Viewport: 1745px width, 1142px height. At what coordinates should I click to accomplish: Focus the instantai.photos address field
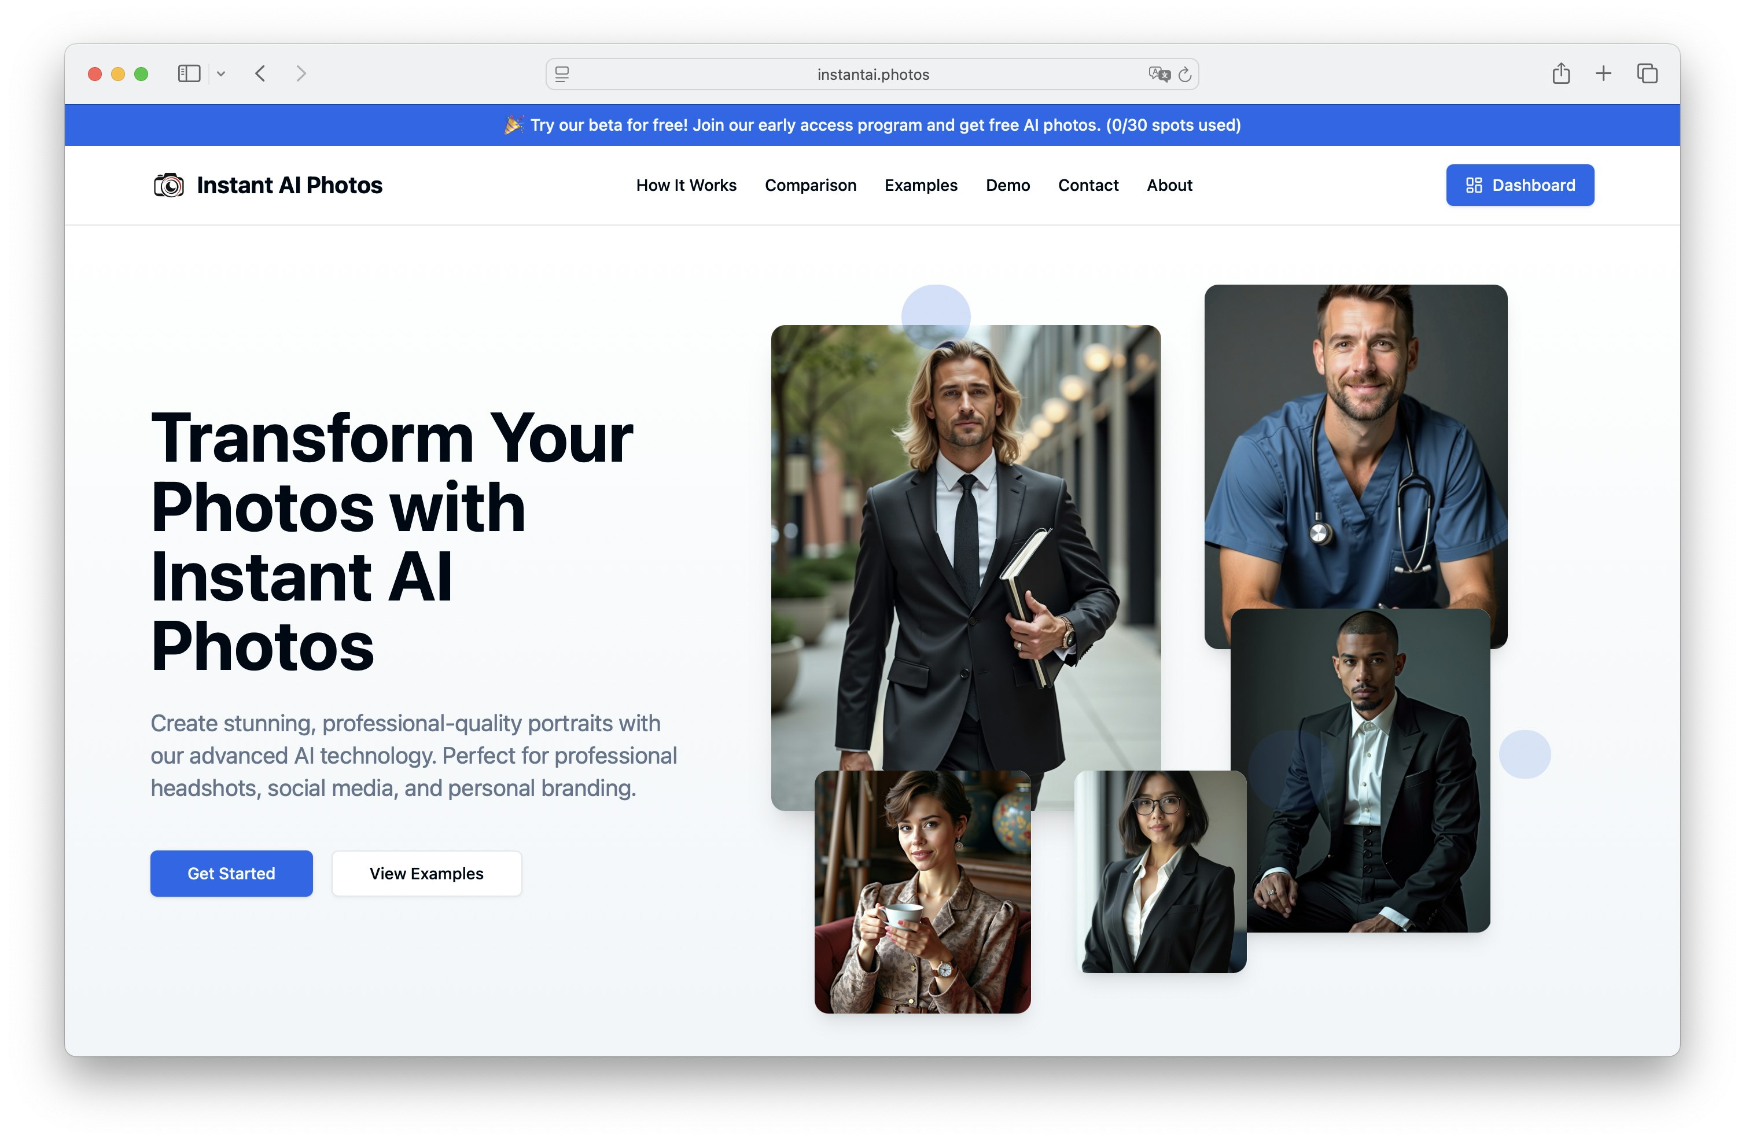[x=872, y=74]
